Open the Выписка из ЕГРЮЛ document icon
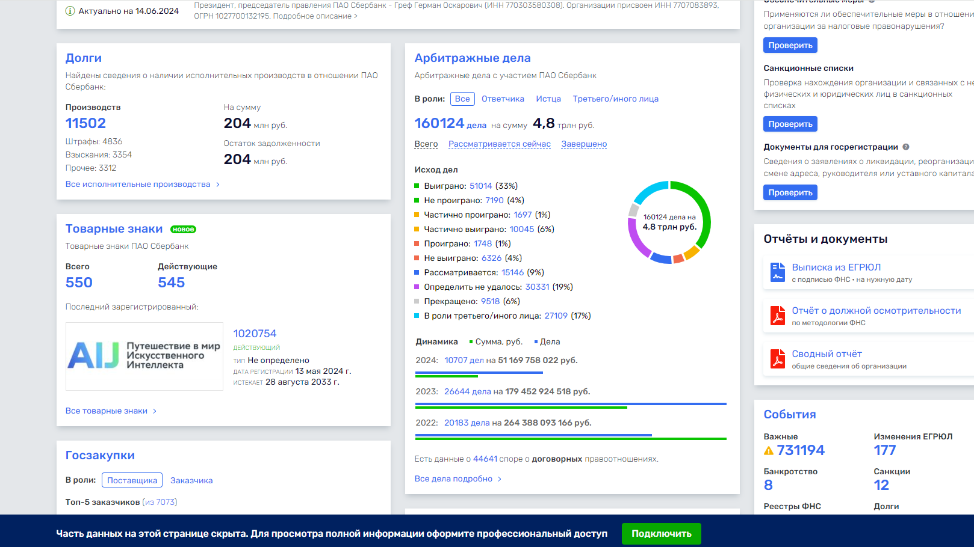 tap(778, 272)
